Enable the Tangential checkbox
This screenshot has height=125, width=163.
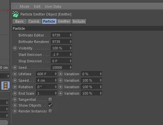click(x=50, y=99)
